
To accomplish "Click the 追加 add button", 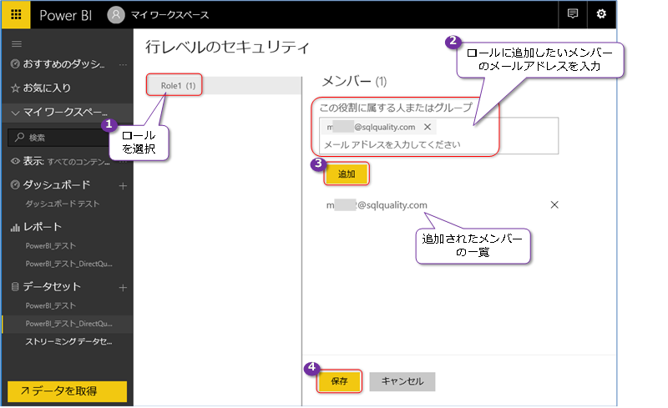I will click(x=347, y=174).
